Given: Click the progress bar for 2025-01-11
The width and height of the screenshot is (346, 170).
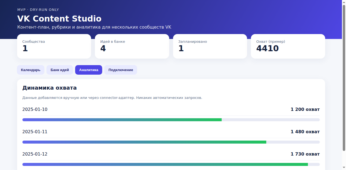Looking at the screenshot, I should pos(171,142).
